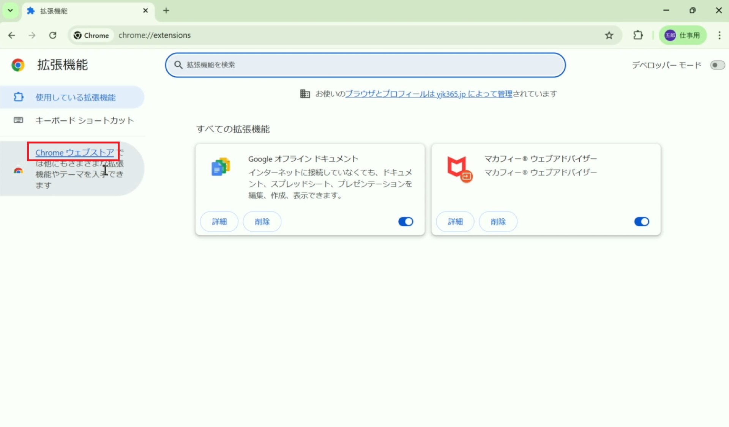Click 削除 for マカフィー ウェブアドバイザー
Screen dimensions: 729x427
tap(498, 222)
